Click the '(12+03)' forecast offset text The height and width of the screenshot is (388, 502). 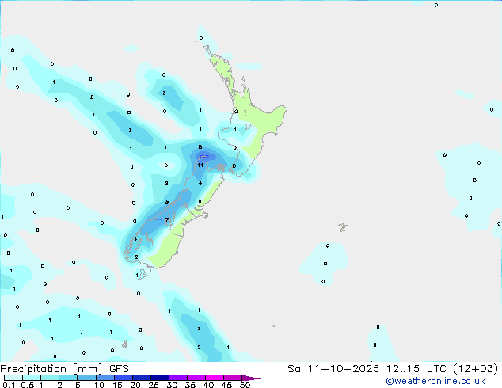click(476, 369)
